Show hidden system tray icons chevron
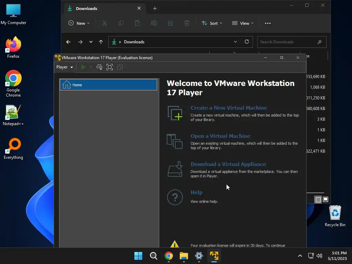 click(x=300, y=256)
